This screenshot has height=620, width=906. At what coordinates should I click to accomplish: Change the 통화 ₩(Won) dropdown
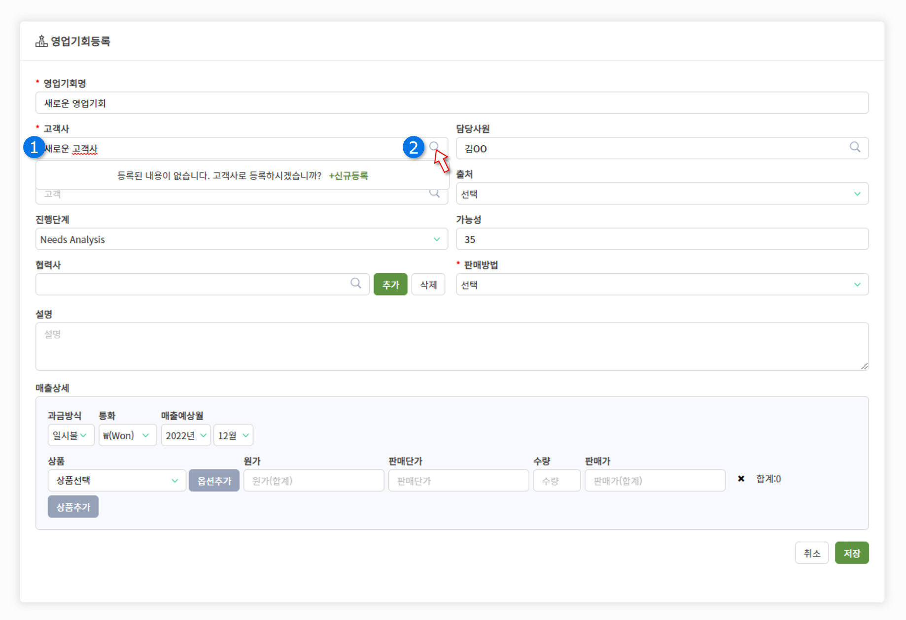[x=127, y=435]
